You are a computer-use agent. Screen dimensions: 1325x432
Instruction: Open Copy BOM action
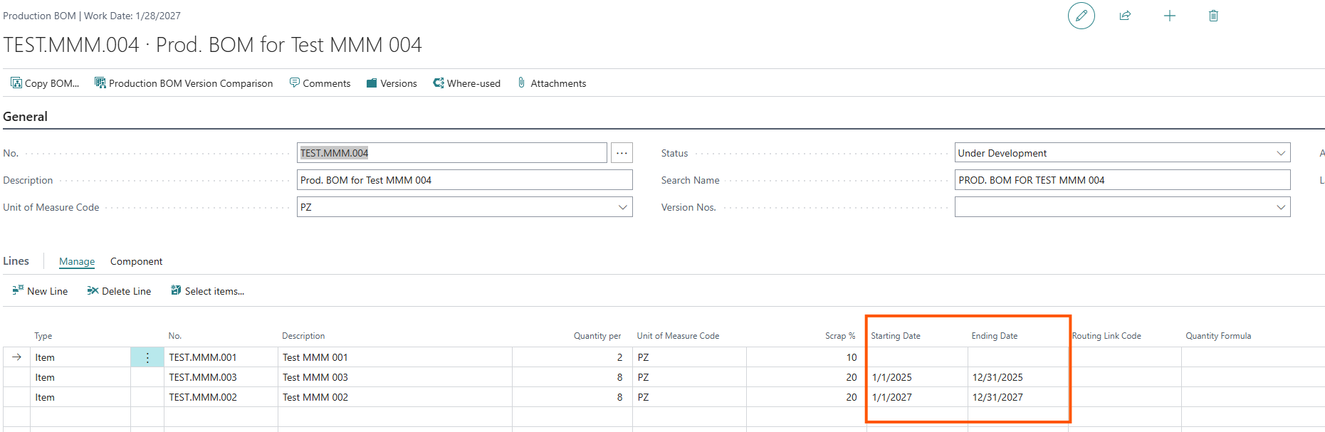45,83
